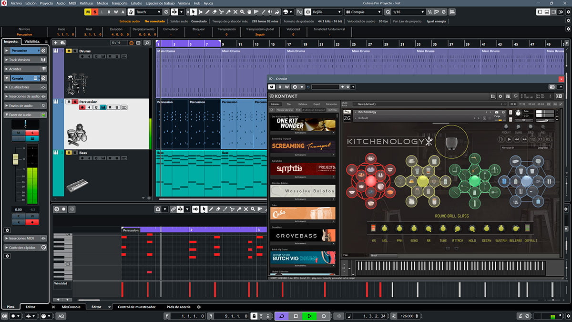Screen dimensions: 572x322
Task: Solo the Percussion track
Action: [74, 102]
